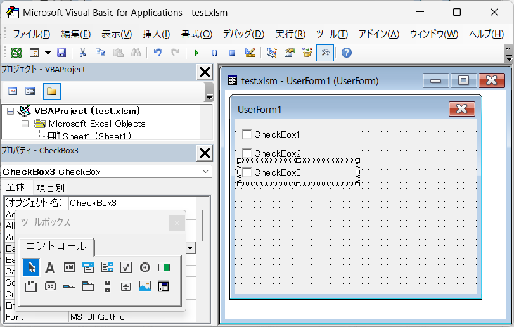Screen dimensions: 514x327
Task: Open the Project Explorer toolbar icon
Action: (272, 53)
